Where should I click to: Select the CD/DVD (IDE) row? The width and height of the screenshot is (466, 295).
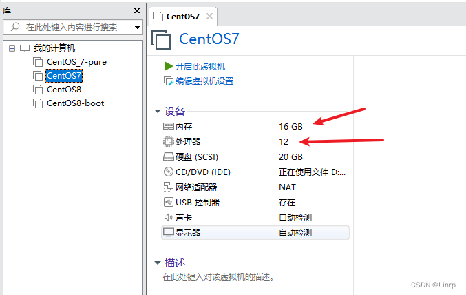255,172
